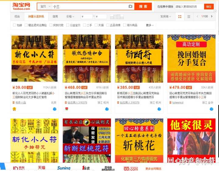Click the ¥468.00 price text
The width and height of the screenshot is (219, 171).
73,87
